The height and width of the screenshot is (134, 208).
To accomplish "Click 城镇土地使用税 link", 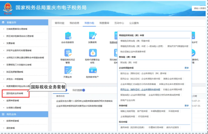I will [x=128, y=111].
